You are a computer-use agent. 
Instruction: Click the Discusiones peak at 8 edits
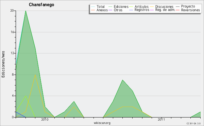(x=35, y=75)
